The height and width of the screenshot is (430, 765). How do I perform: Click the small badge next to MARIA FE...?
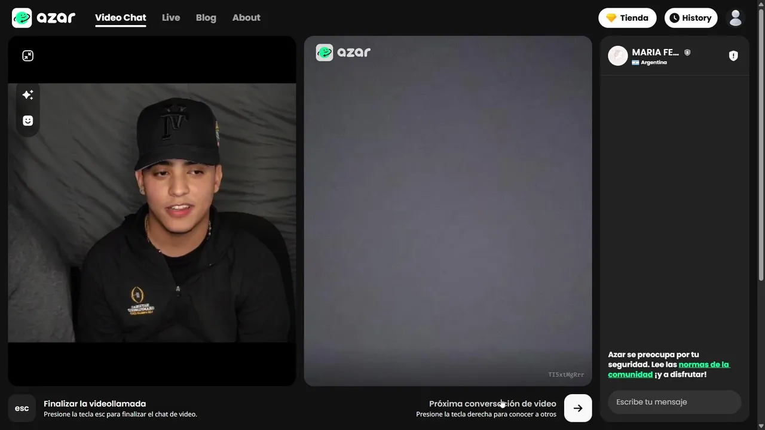687,53
